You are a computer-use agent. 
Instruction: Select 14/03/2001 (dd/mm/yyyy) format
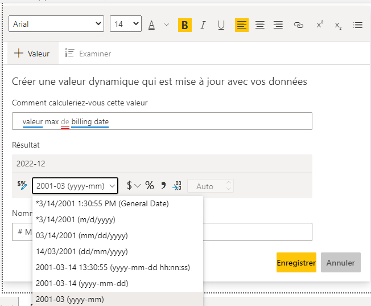[118, 251]
